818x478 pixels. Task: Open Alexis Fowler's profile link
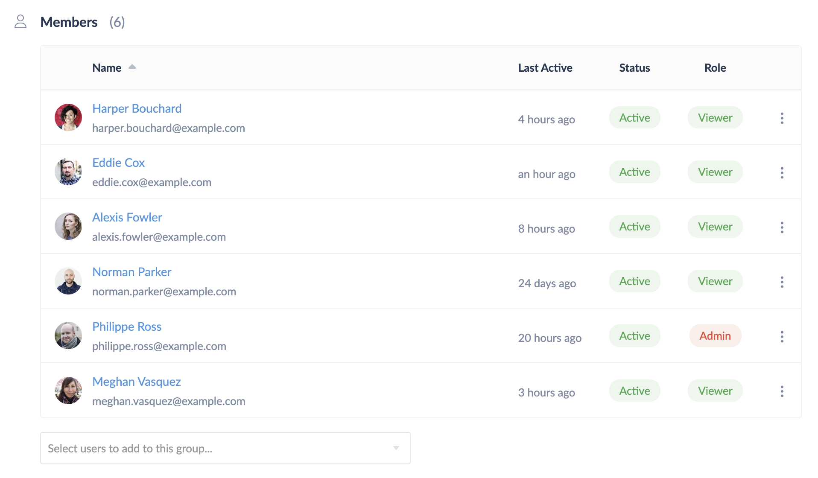(127, 218)
